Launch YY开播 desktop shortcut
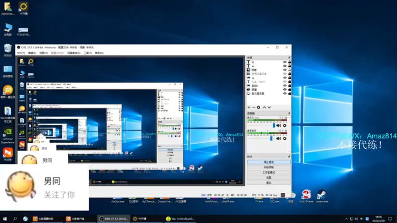The width and height of the screenshot is (397, 223). (23, 8)
